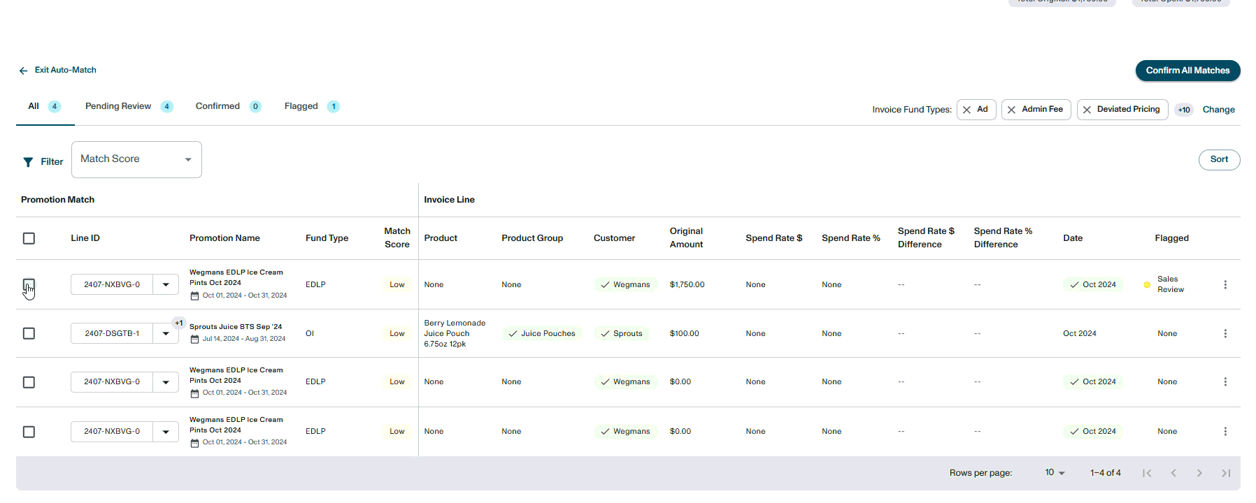1256x503 pixels.
Task: Click calendar icon under Sprouts Juice BTS promotion
Action: pyautogui.click(x=194, y=339)
